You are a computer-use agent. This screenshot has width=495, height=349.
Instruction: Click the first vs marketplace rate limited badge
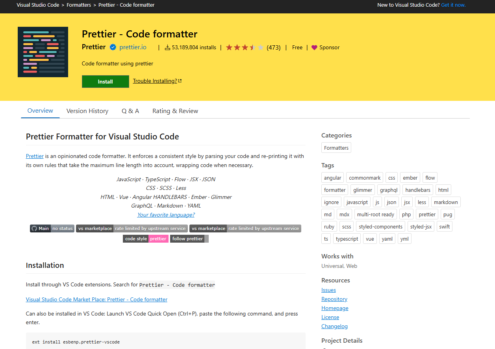click(x=132, y=228)
